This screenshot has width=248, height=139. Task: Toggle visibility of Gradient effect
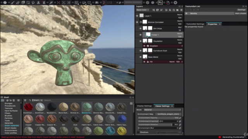pos(144,46)
